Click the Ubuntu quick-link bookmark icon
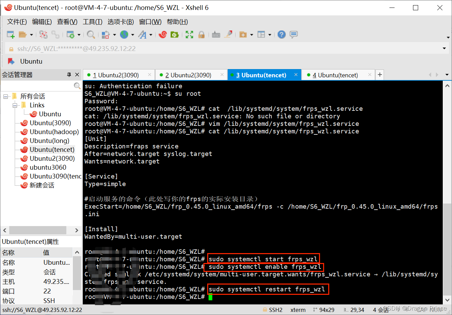 11,61
